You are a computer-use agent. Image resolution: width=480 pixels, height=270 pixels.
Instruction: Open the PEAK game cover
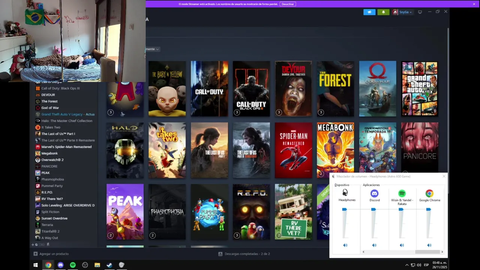[125, 211]
